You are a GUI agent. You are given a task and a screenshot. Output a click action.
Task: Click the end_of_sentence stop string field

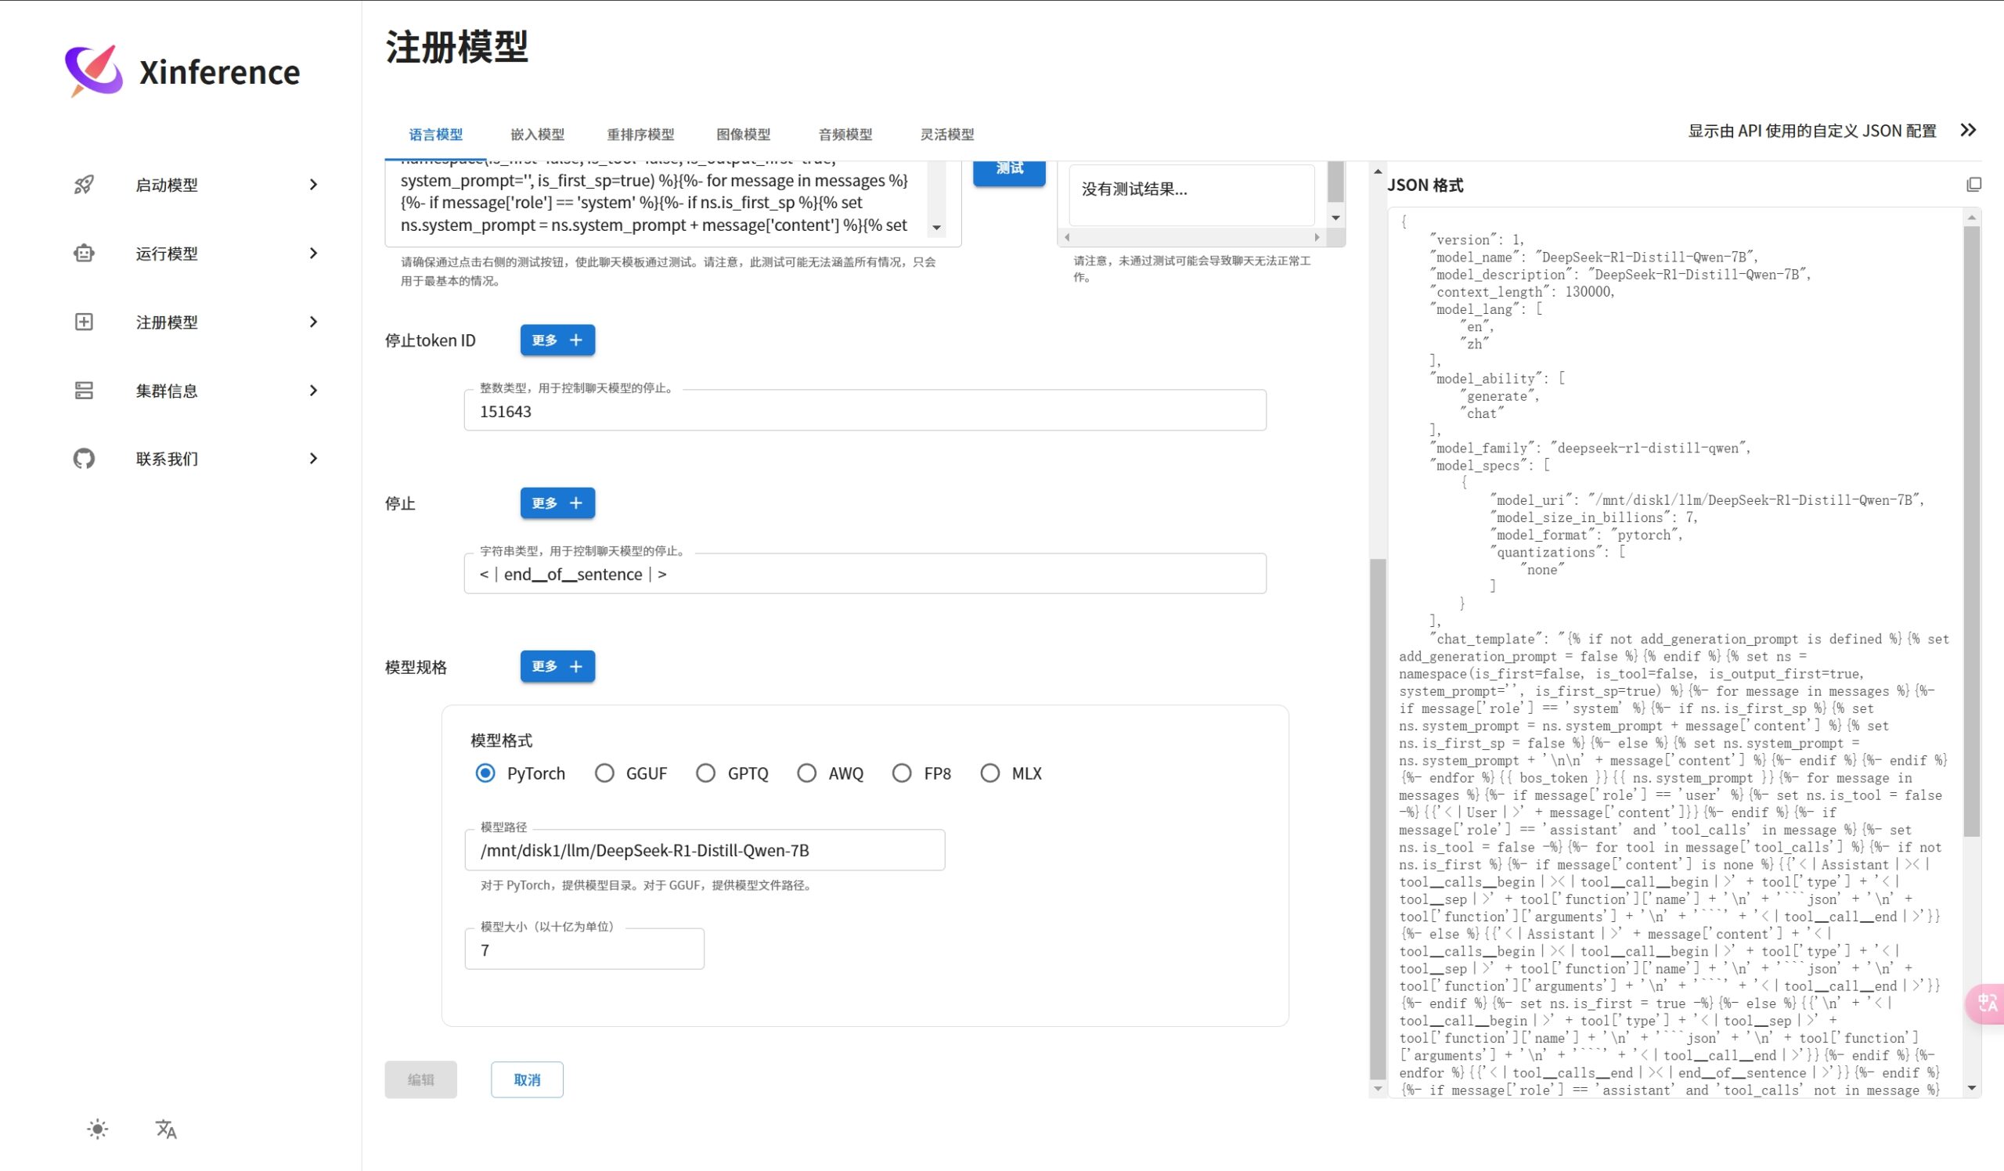(865, 574)
